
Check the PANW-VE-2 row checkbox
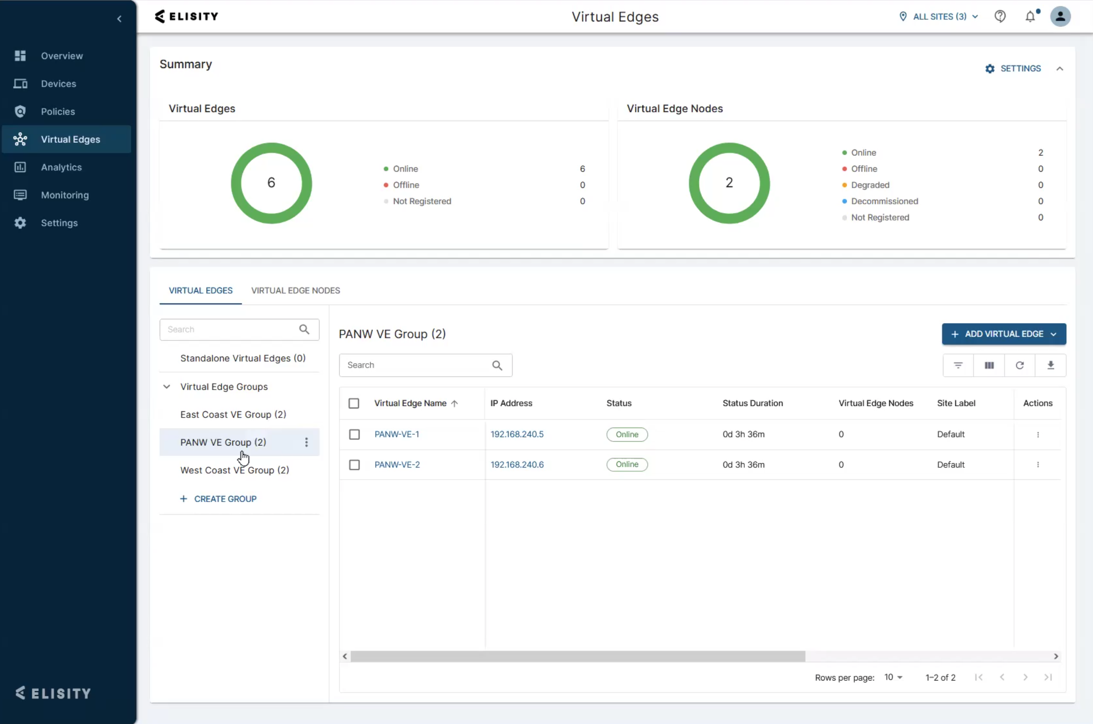coord(354,464)
